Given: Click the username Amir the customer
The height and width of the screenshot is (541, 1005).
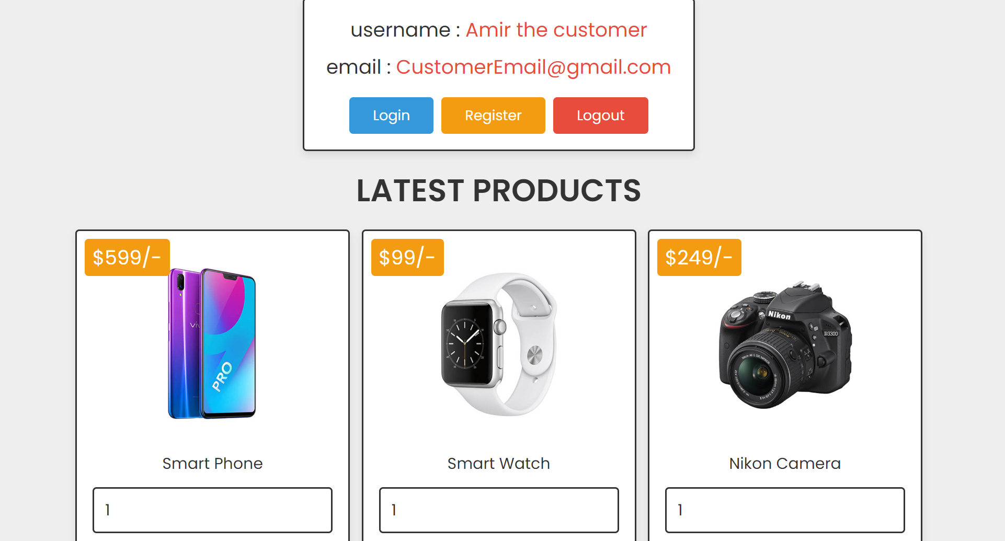Looking at the screenshot, I should point(556,30).
